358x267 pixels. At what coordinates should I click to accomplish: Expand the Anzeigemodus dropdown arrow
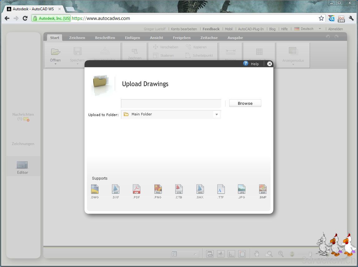click(293, 64)
